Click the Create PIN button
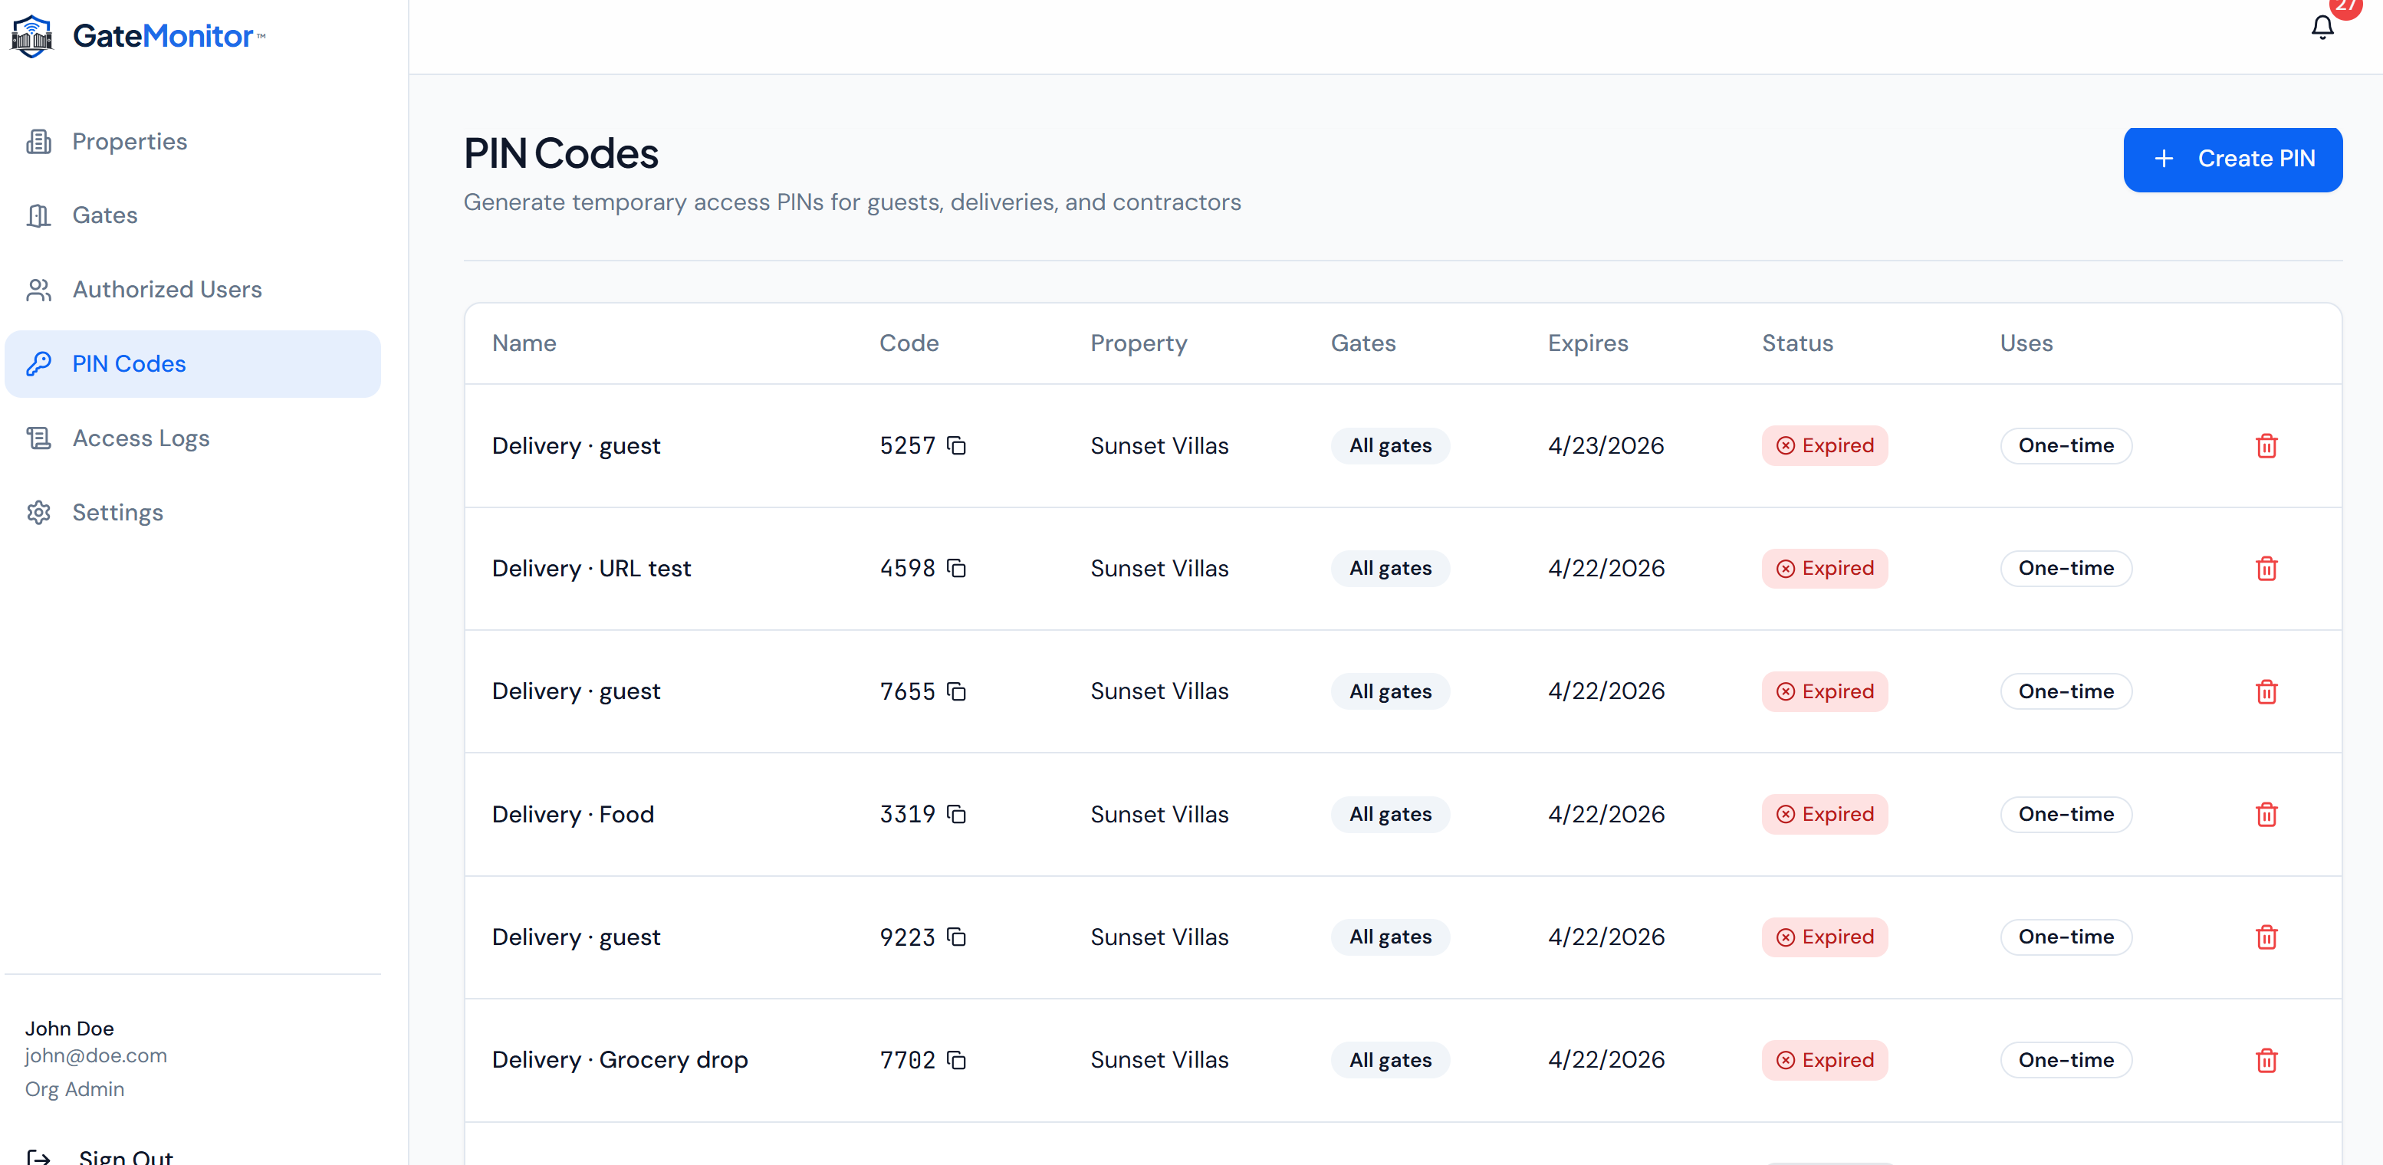The image size is (2383, 1165). tap(2232, 159)
